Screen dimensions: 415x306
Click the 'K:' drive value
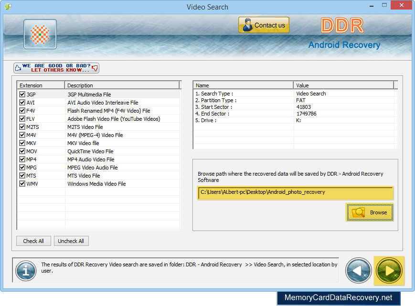pyautogui.click(x=298, y=120)
